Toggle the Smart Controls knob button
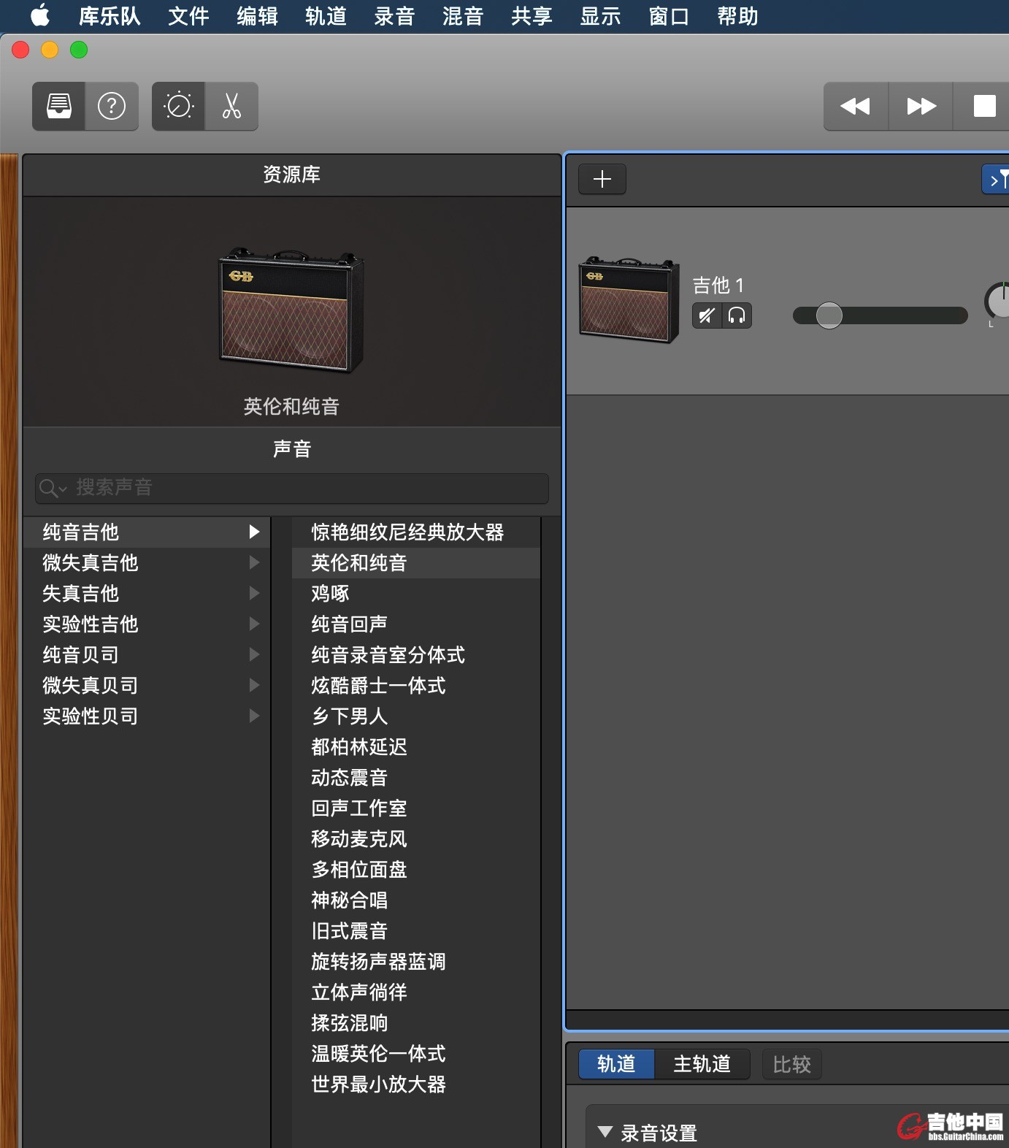The image size is (1009, 1148). (x=179, y=107)
